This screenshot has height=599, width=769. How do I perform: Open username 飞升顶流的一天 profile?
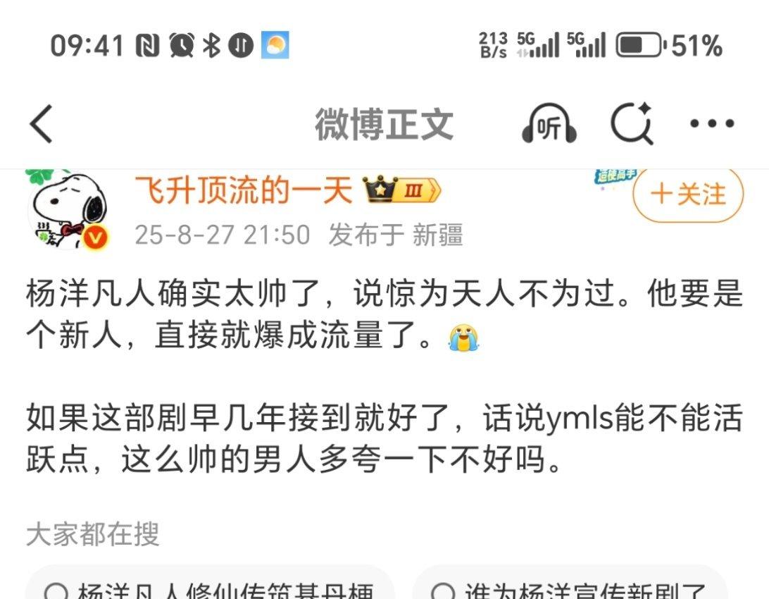(x=244, y=190)
